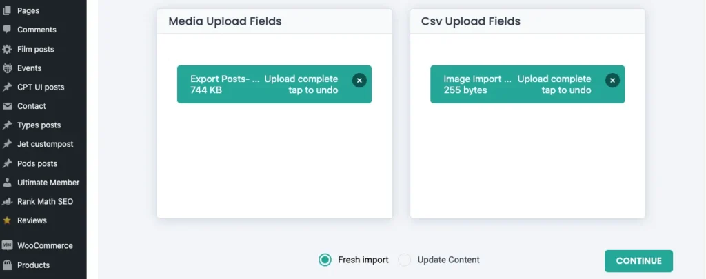Screen dimensions: 706x279
Task: Open the CPT UI posts menu
Action: coord(40,87)
